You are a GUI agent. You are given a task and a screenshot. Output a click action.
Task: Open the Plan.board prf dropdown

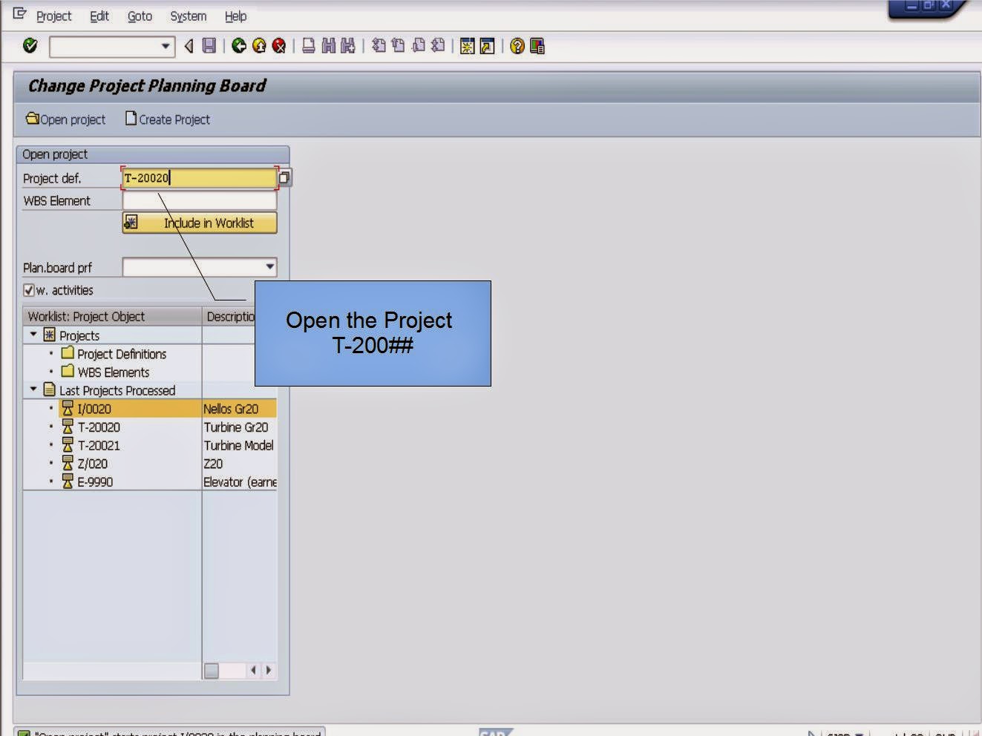(x=269, y=267)
